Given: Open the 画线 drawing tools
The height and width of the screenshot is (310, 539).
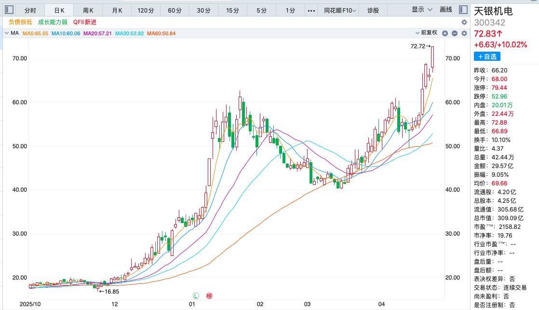Looking at the screenshot, I should [x=446, y=10].
